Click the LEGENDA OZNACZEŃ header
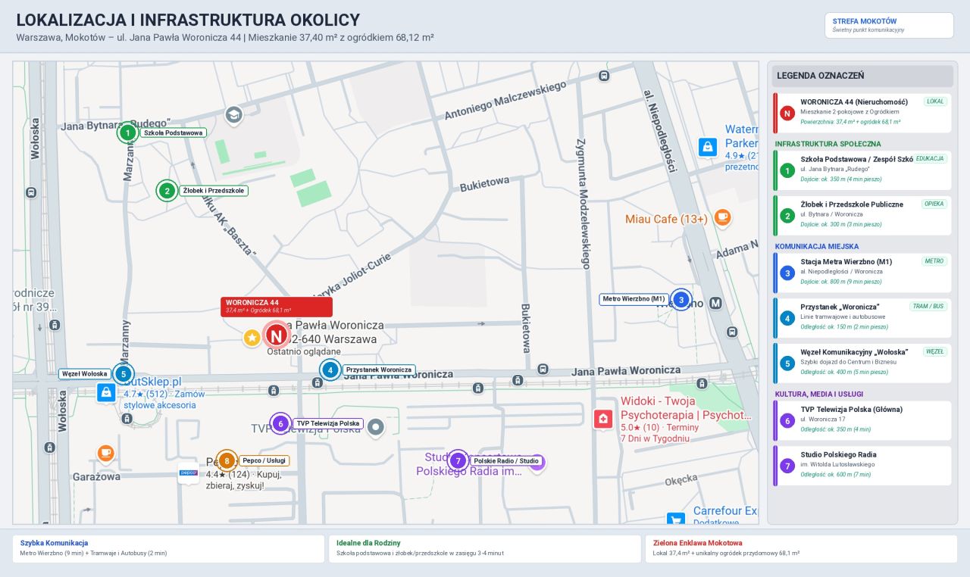970x577 pixels. (862, 76)
